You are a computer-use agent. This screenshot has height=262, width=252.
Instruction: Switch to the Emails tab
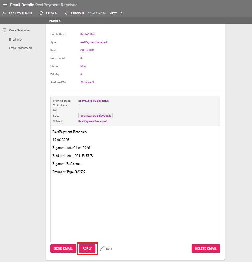[x=55, y=21]
